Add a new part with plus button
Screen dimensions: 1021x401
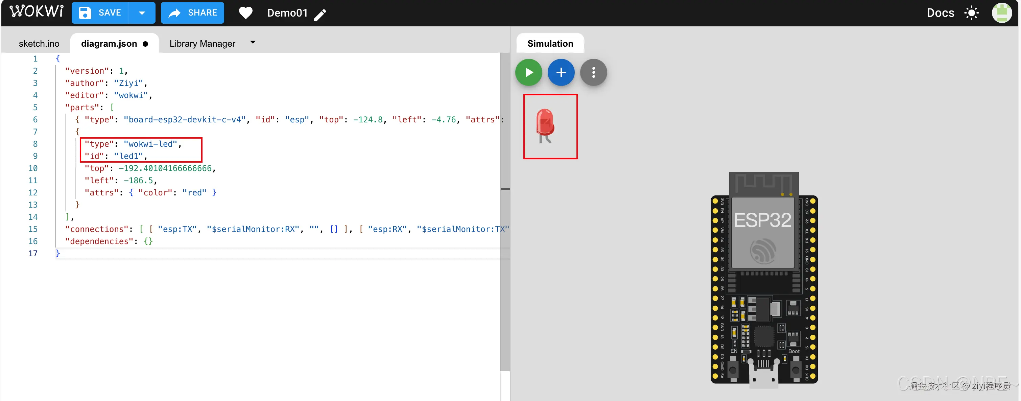click(x=561, y=72)
